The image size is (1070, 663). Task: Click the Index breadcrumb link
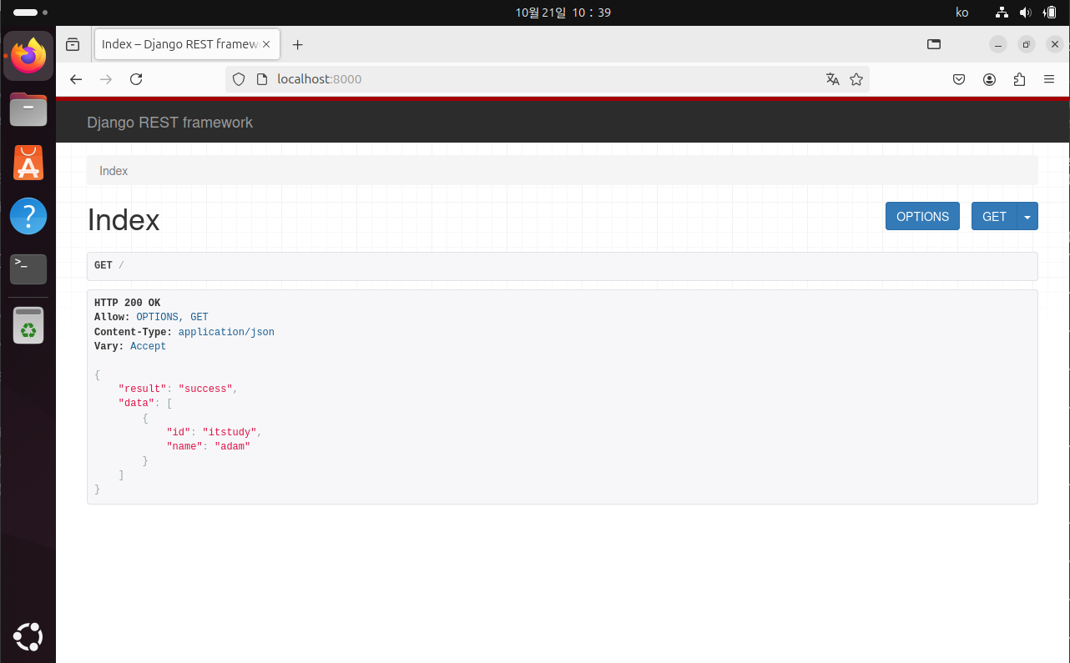[x=114, y=171]
